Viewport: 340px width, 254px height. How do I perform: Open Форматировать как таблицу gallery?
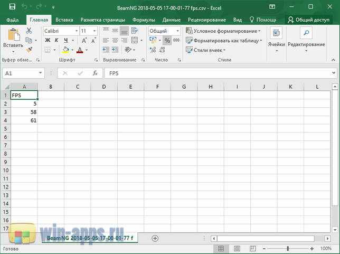tap(224, 41)
